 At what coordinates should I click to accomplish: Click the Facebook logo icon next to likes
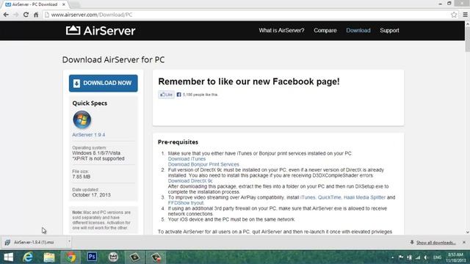pos(179,95)
